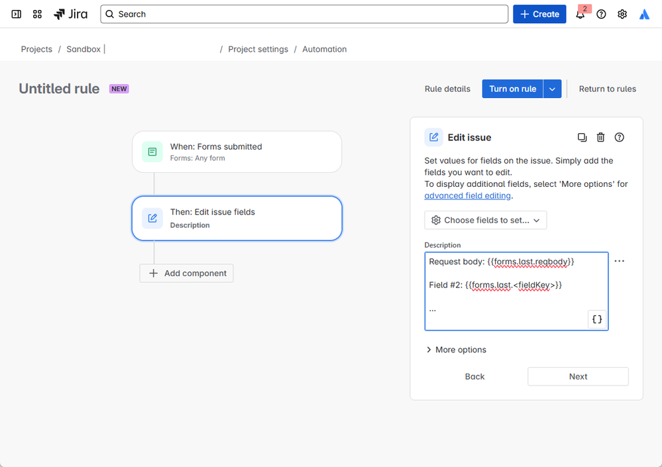Image resolution: width=662 pixels, height=467 pixels.
Task: Click the Next button
Action: 578,377
